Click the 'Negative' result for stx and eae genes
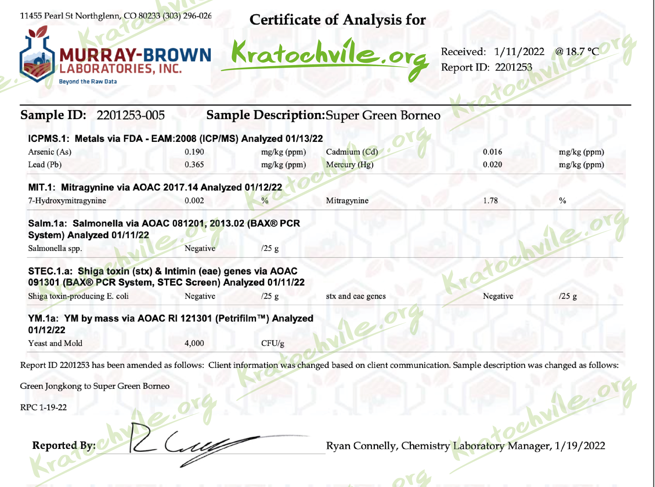This screenshot has height=487, width=655. click(x=498, y=296)
